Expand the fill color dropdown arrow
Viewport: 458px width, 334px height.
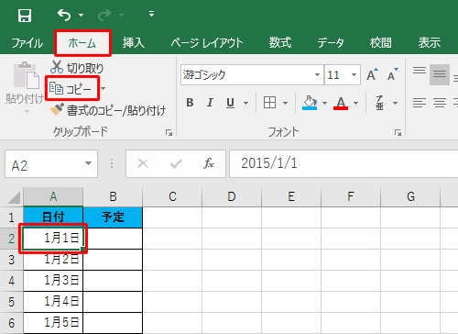tap(325, 103)
